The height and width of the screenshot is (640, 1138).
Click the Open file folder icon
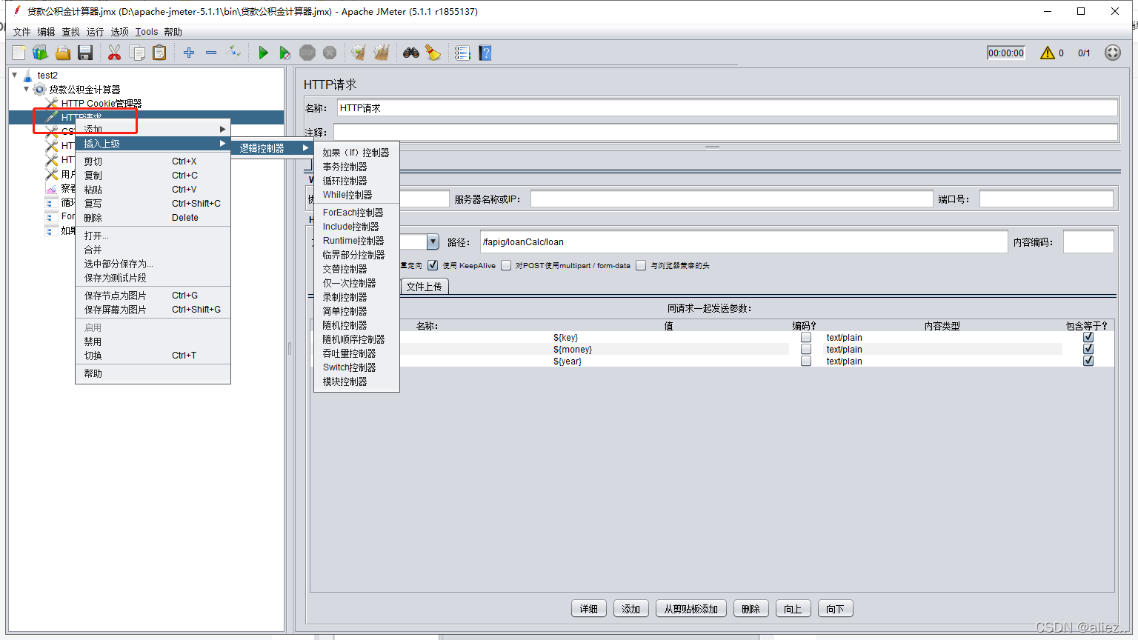tap(63, 53)
